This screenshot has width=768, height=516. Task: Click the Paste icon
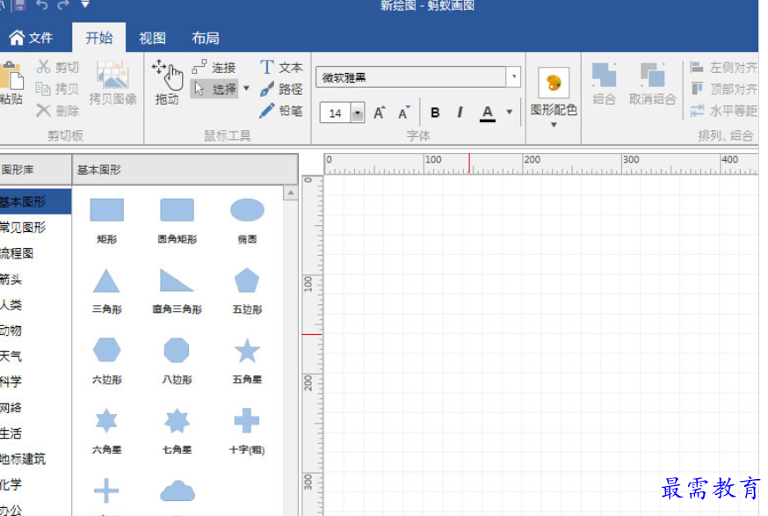tap(11, 76)
